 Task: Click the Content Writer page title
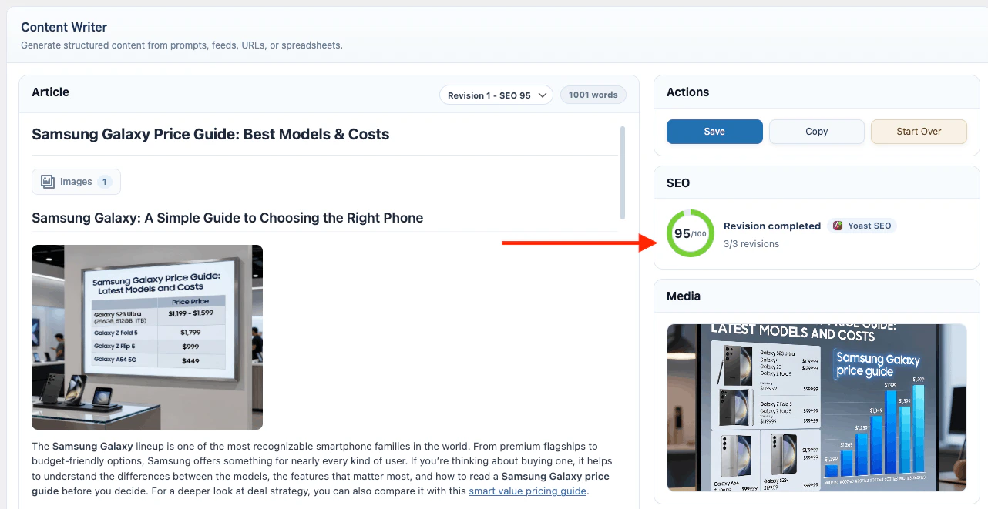(64, 27)
